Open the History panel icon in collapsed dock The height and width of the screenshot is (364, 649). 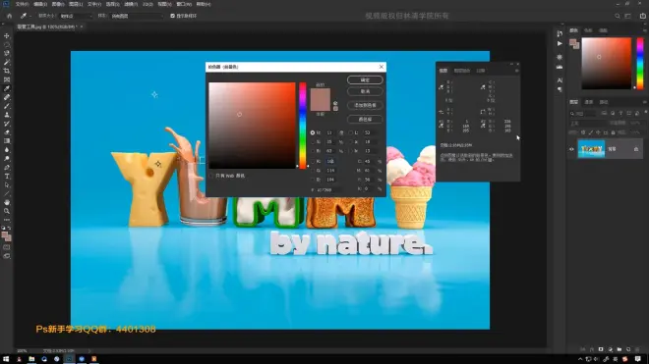click(x=560, y=34)
